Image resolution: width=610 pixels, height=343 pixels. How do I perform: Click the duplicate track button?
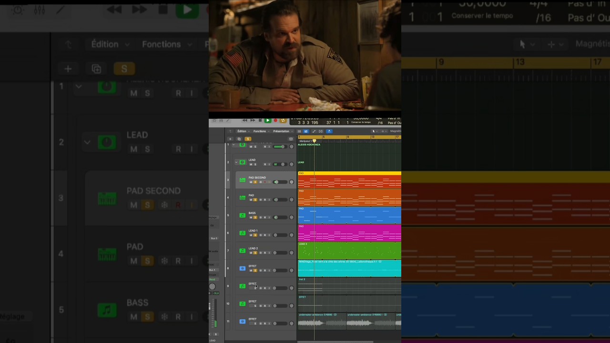[x=239, y=139]
